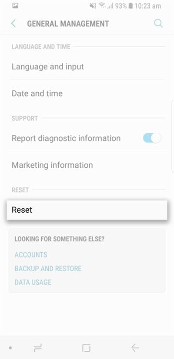
Task: Tap the battery icon in the status bar
Action: point(130,6)
